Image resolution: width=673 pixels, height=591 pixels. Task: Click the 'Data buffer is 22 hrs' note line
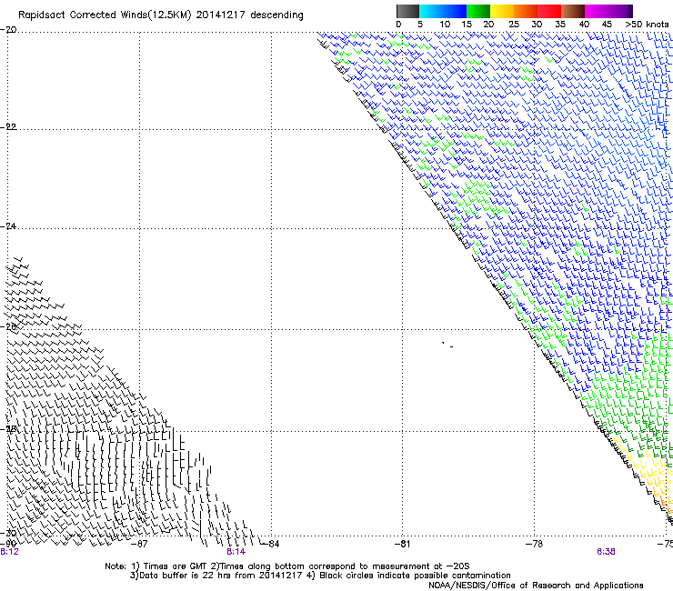pyautogui.click(x=320, y=576)
